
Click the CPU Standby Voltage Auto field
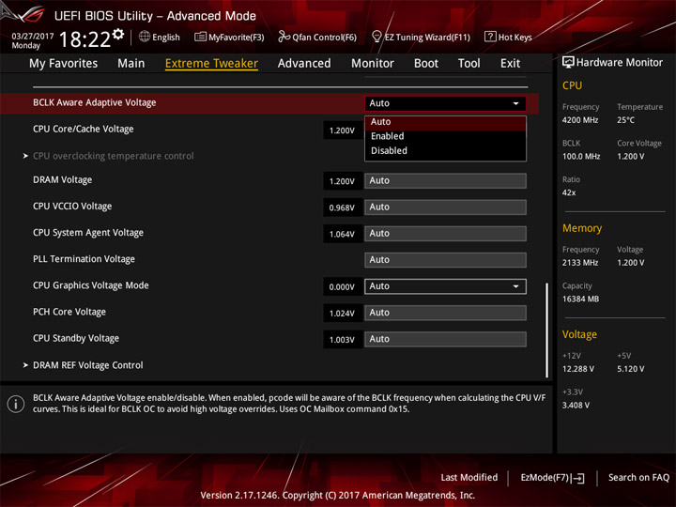445,339
